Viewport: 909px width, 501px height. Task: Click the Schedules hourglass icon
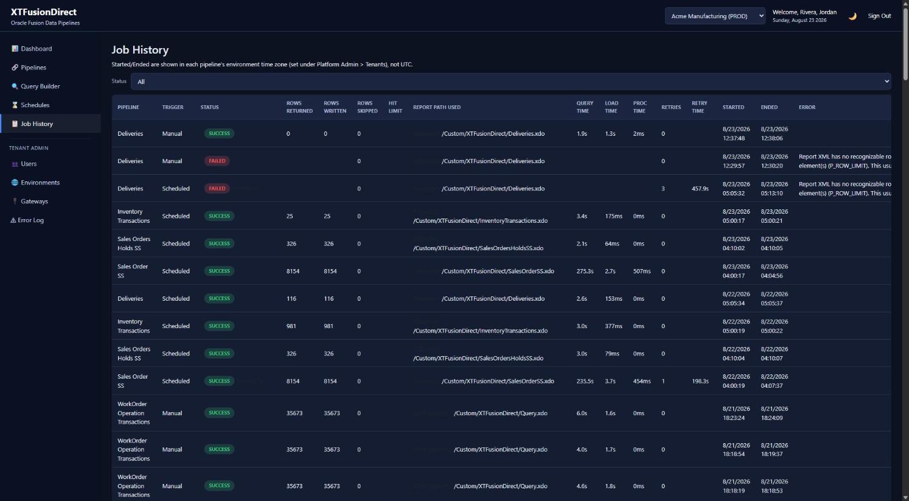15,105
